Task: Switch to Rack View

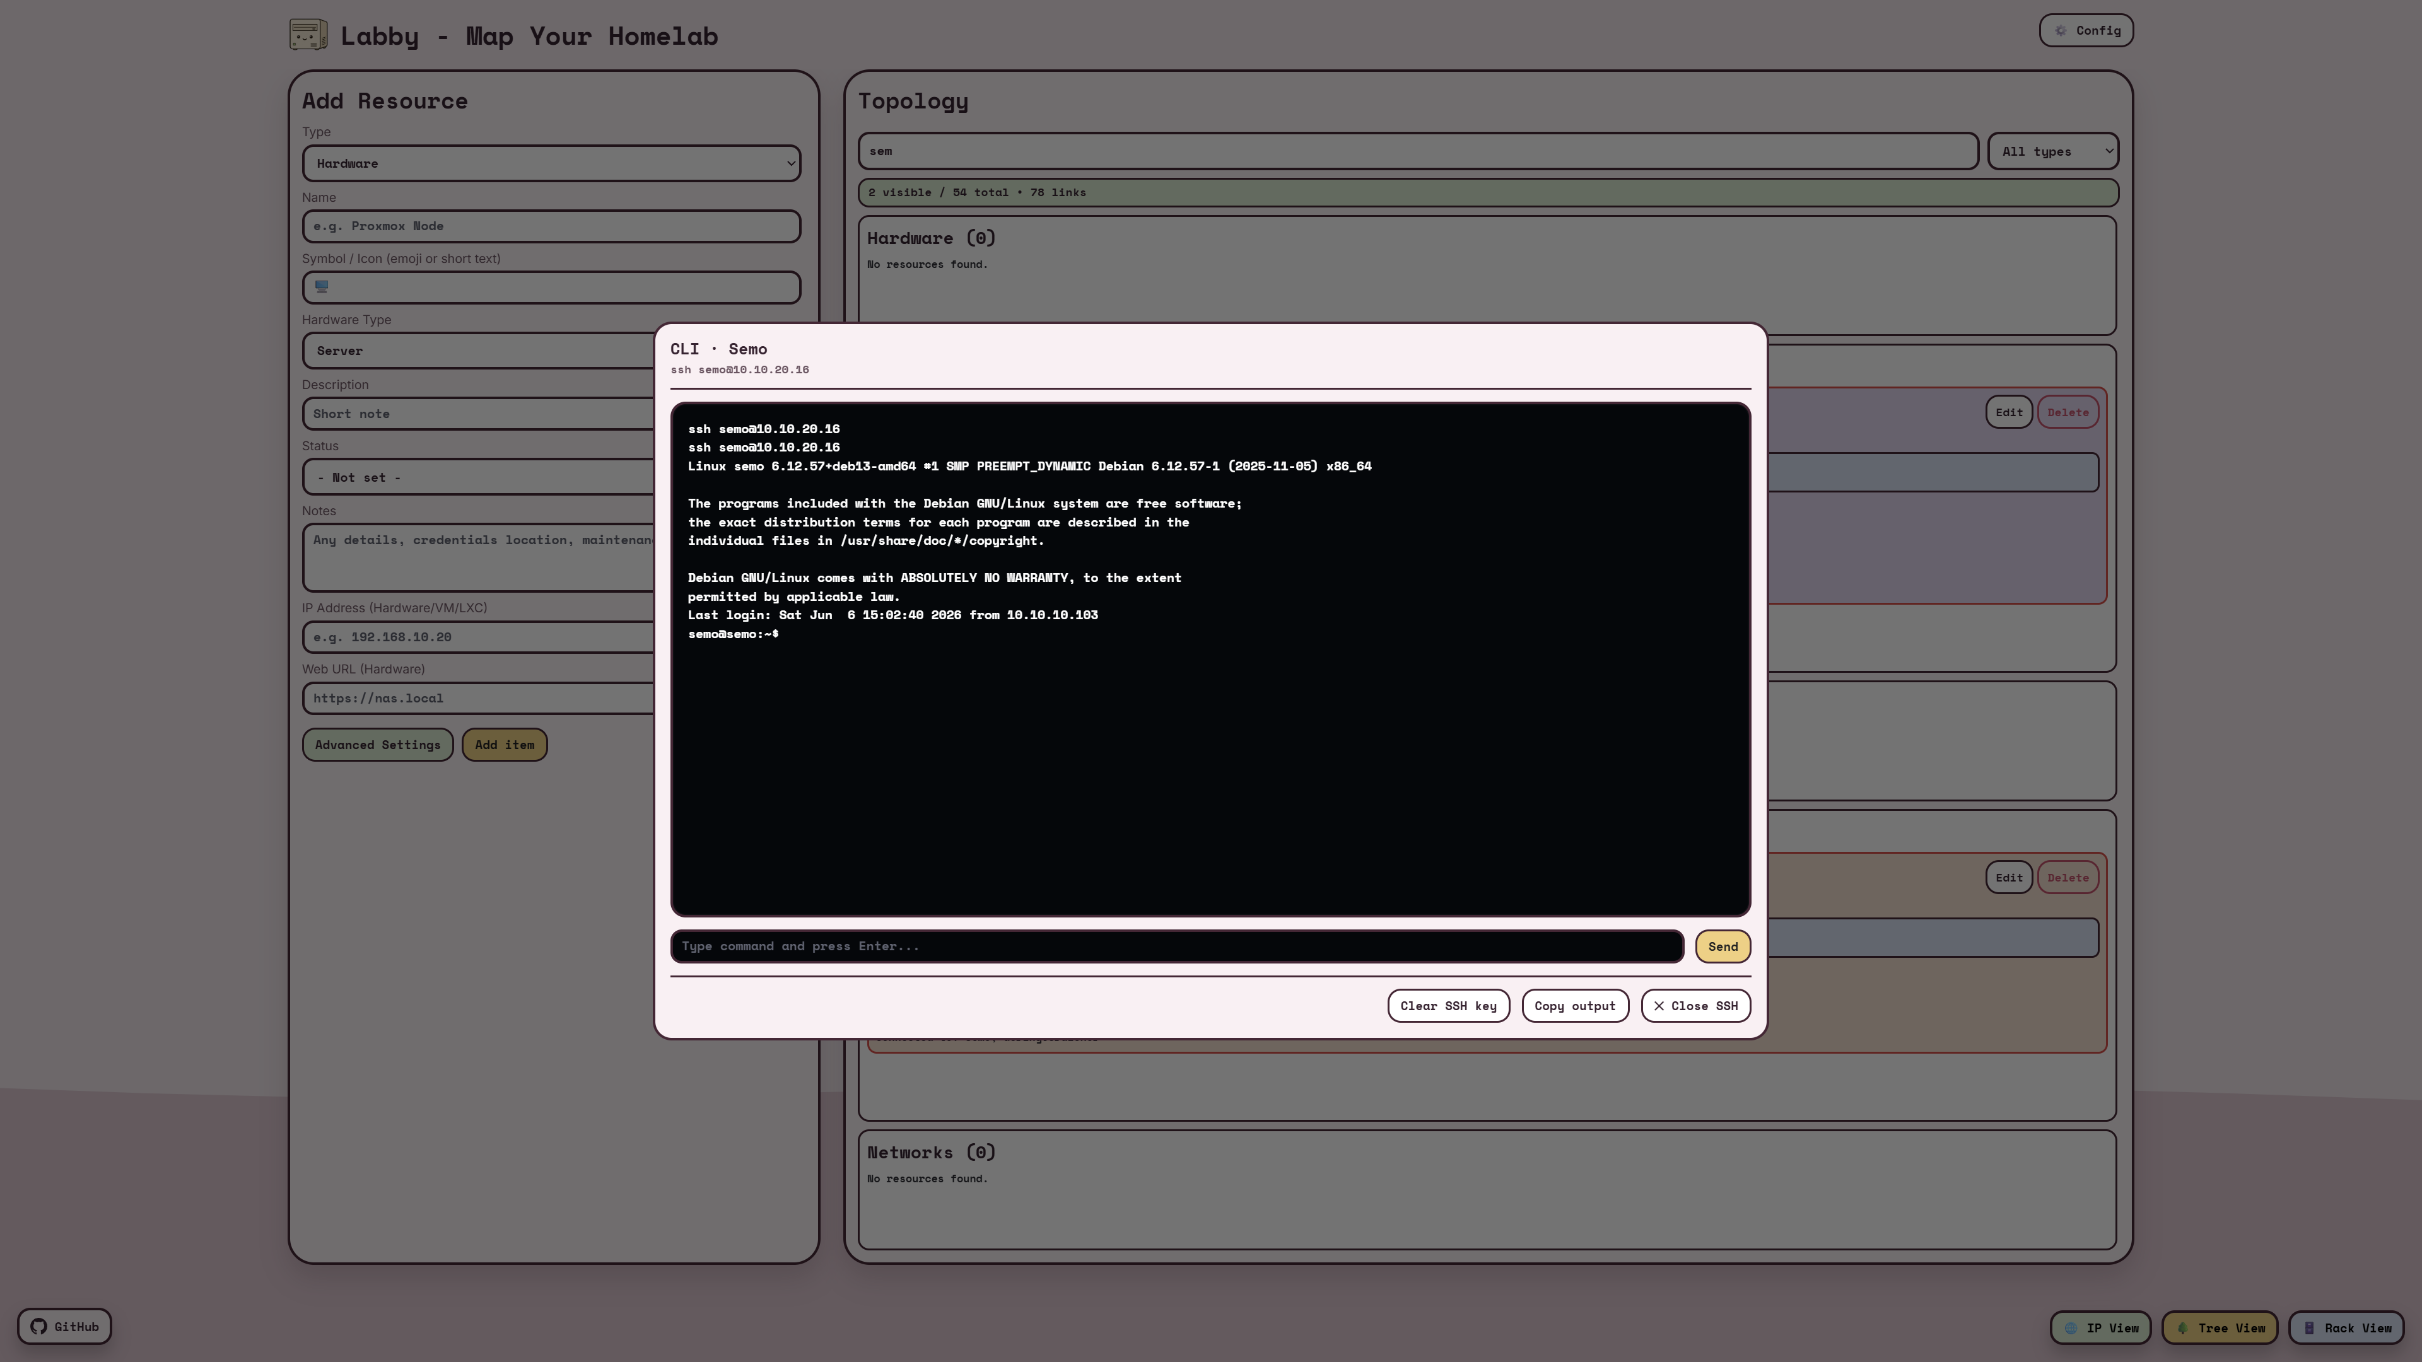Action: [2346, 1327]
